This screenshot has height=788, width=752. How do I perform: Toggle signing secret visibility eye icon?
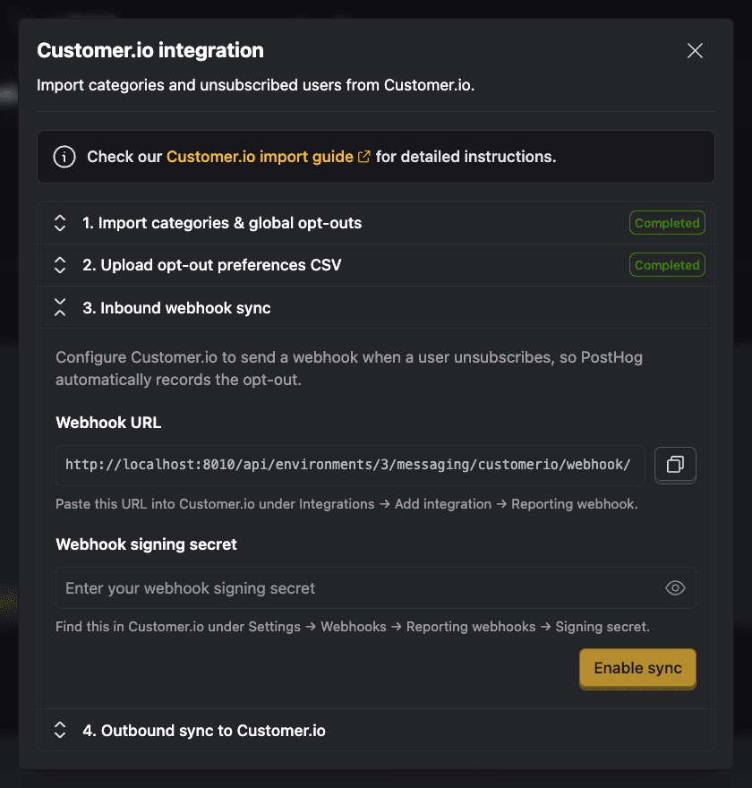coord(675,588)
